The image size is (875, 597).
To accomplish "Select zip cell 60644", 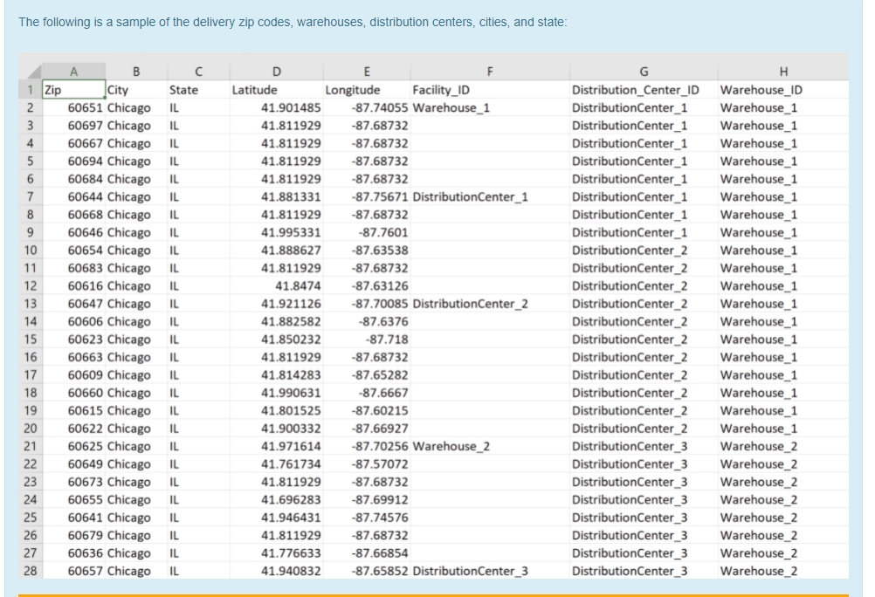I will pos(73,197).
